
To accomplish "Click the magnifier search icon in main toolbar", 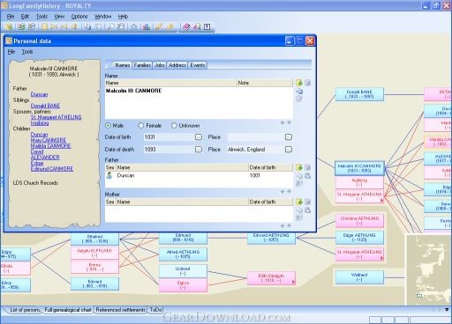I will [x=111, y=27].
